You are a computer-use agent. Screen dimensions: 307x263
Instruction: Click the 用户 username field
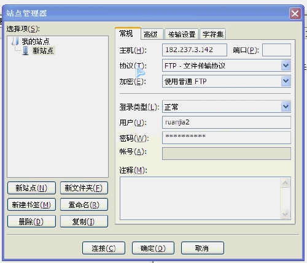(227, 122)
